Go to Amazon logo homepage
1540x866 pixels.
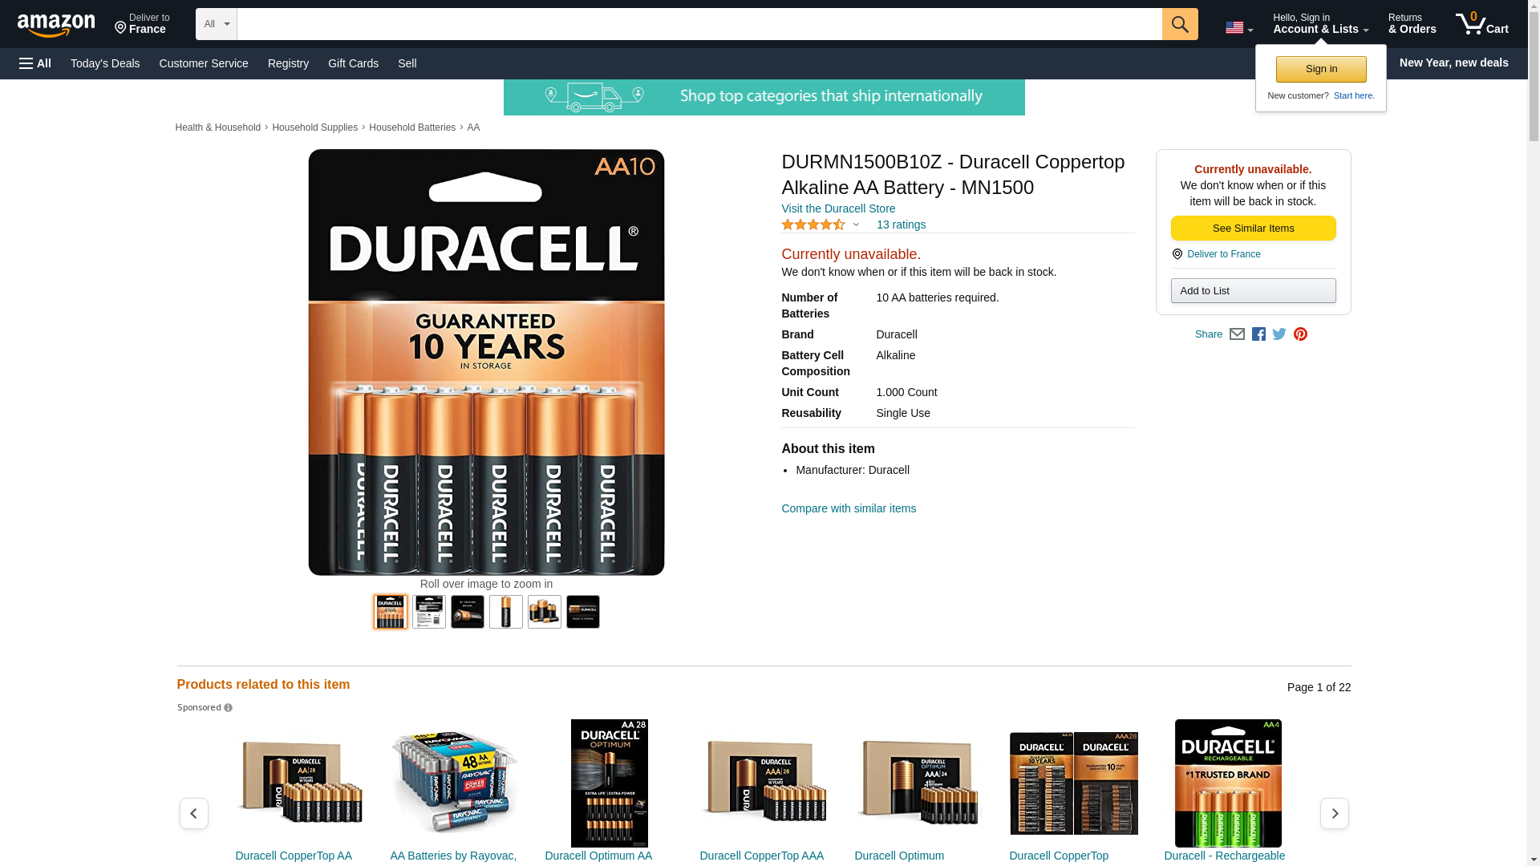pos(56,25)
